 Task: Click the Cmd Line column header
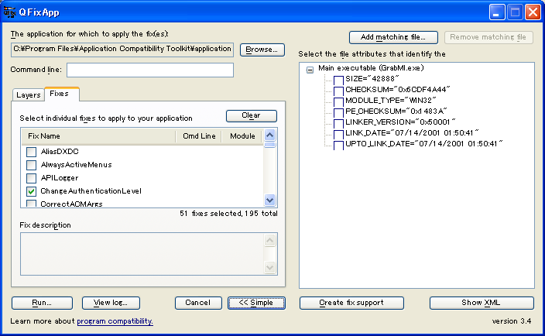(x=199, y=136)
